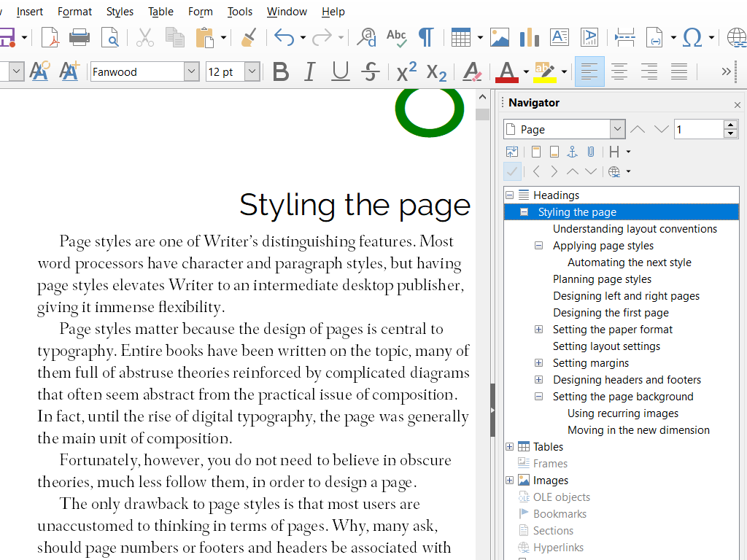Toggle Bold formatting

(280, 71)
